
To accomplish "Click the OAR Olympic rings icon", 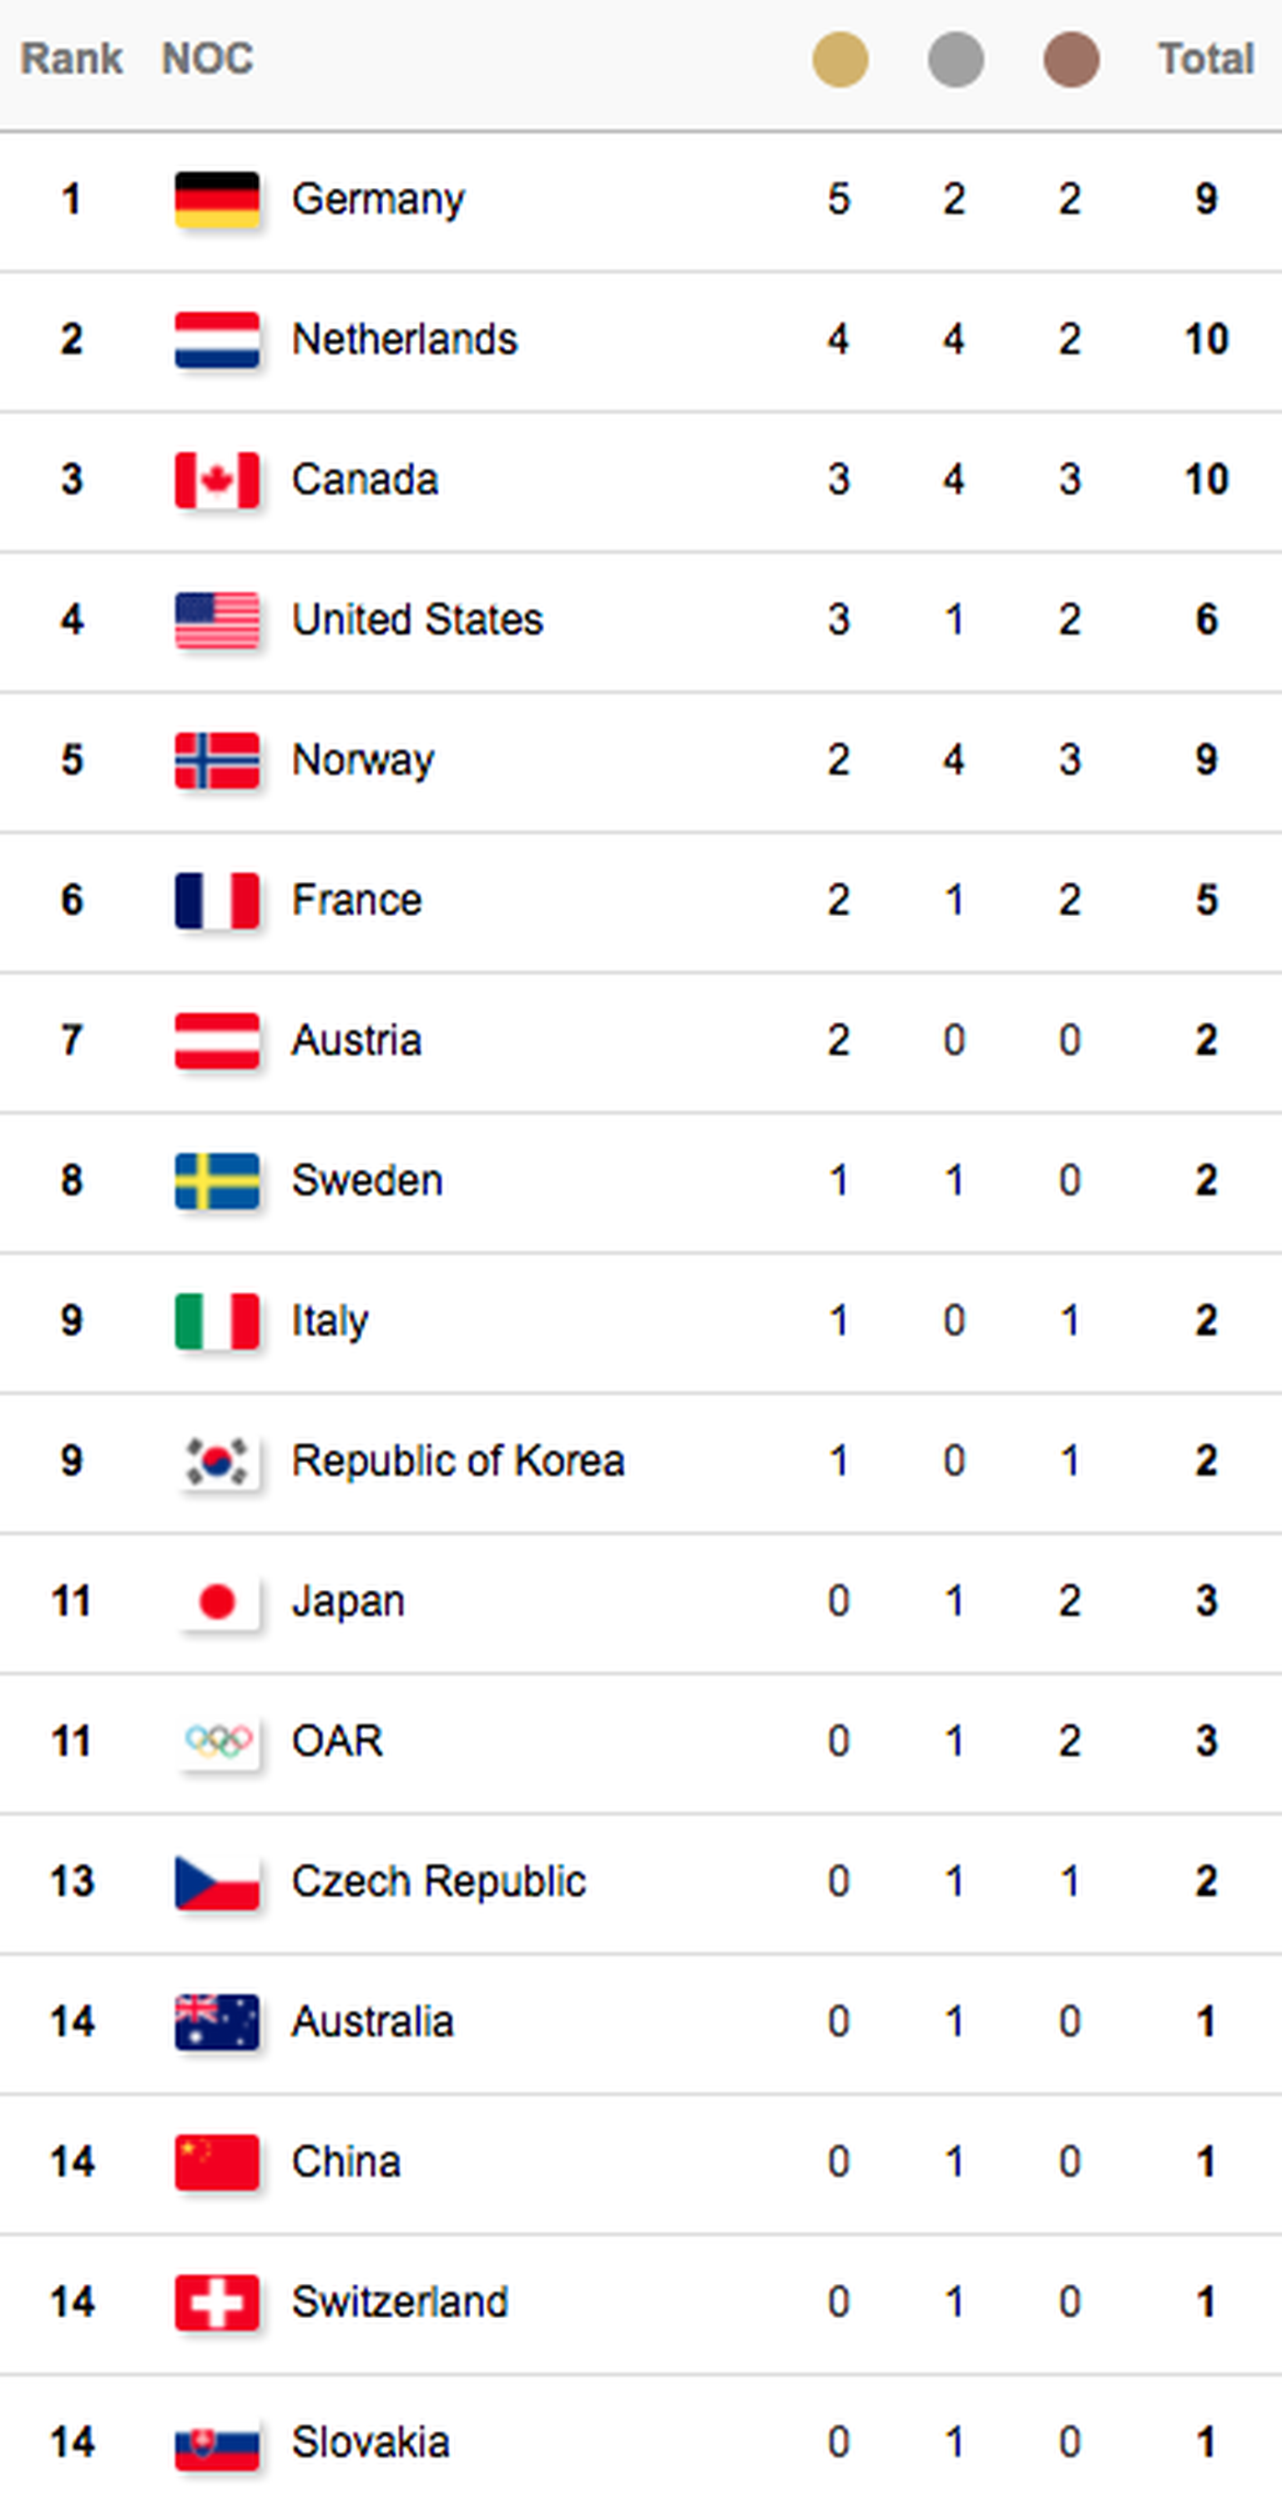I will [x=217, y=1740].
